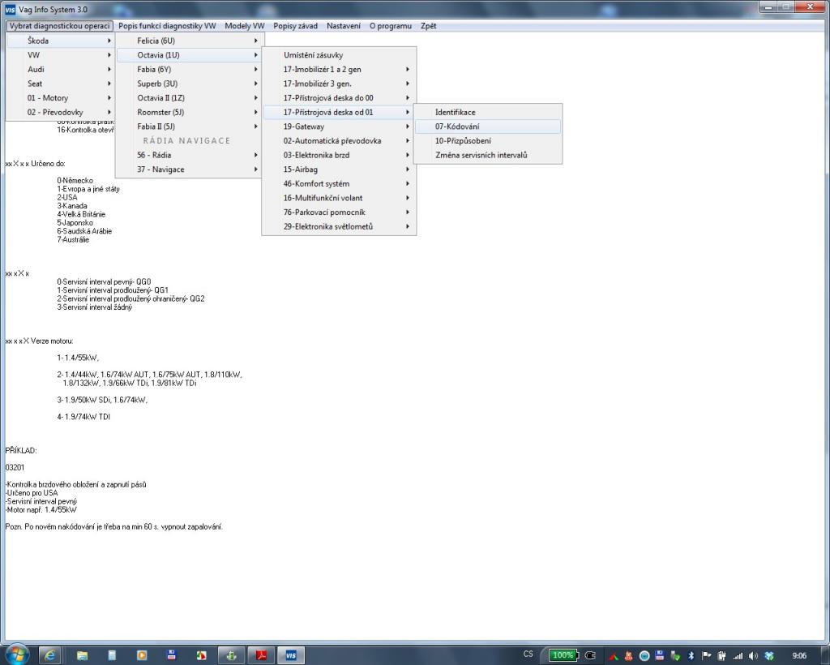This screenshot has width=830, height=665.
Task: Click the Windows Start orb
Action: 16,655
